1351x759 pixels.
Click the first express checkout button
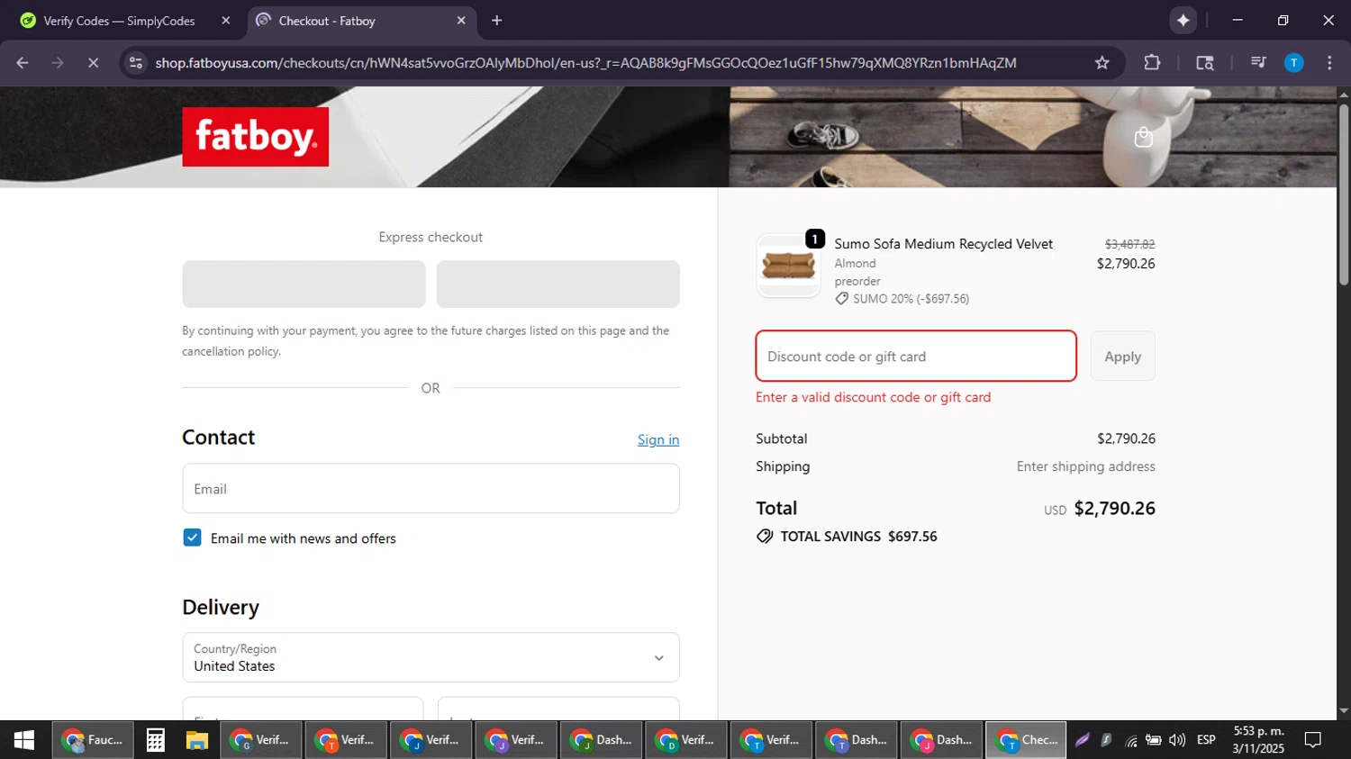click(x=304, y=285)
